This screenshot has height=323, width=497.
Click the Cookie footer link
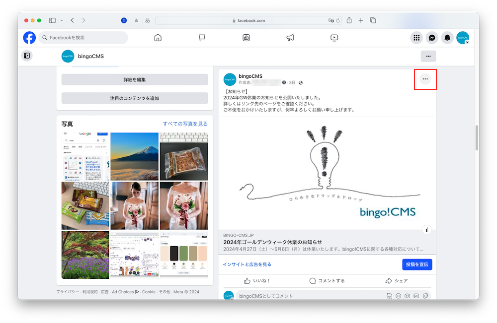point(149,292)
